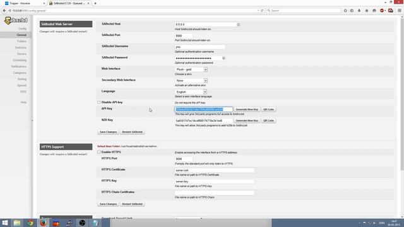Image resolution: width=404 pixels, height=227 pixels.
Task: Generate a new NZB Key
Action: pos(247,120)
